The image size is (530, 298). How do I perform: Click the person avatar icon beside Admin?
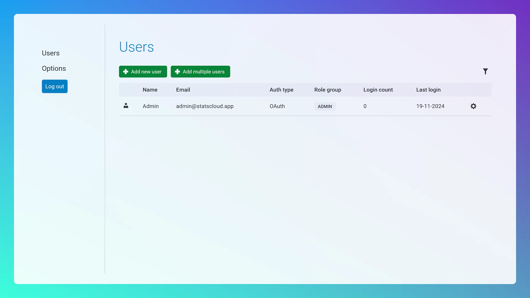pyautogui.click(x=126, y=106)
